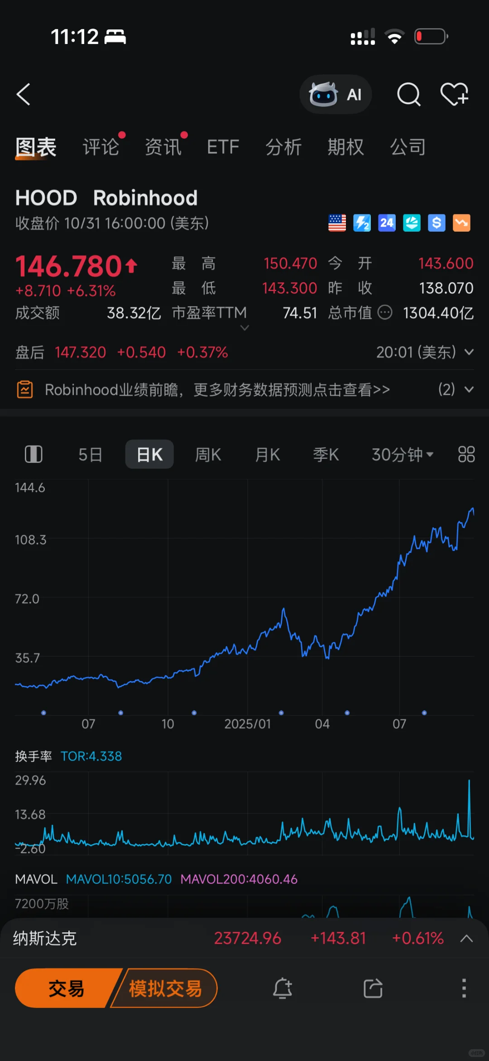The height and width of the screenshot is (1061, 489).
Task: Select the 周K chart period
Action: [208, 454]
